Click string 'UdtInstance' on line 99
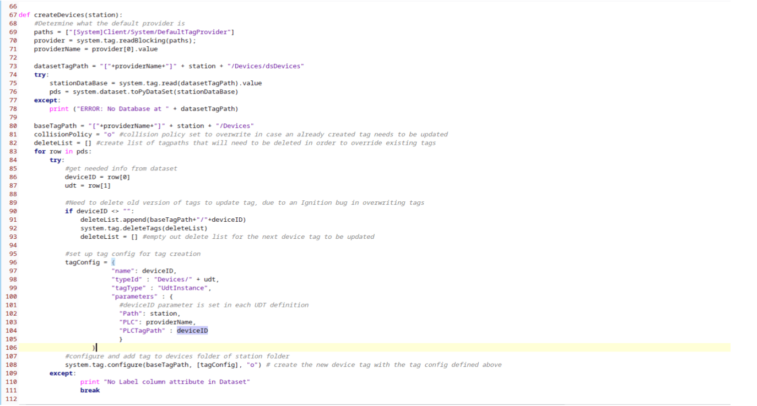 point(183,288)
